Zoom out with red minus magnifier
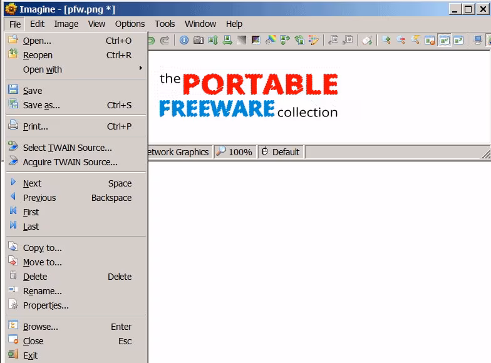Screen dimensions: 491x363 point(401,40)
